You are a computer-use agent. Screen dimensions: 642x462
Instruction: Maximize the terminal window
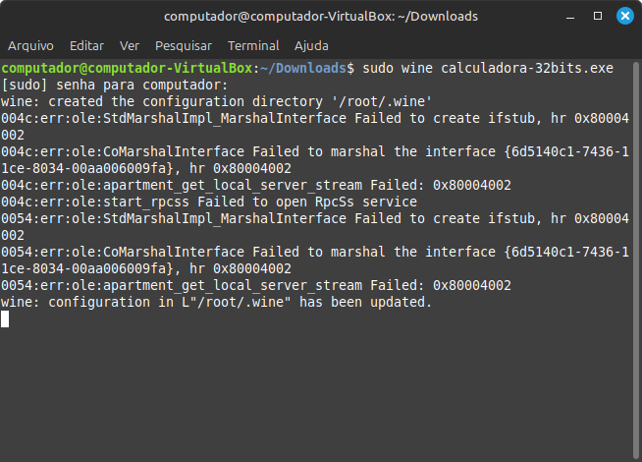[596, 17]
